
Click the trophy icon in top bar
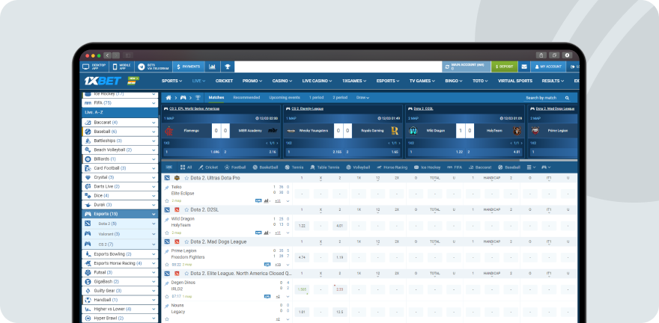228,67
